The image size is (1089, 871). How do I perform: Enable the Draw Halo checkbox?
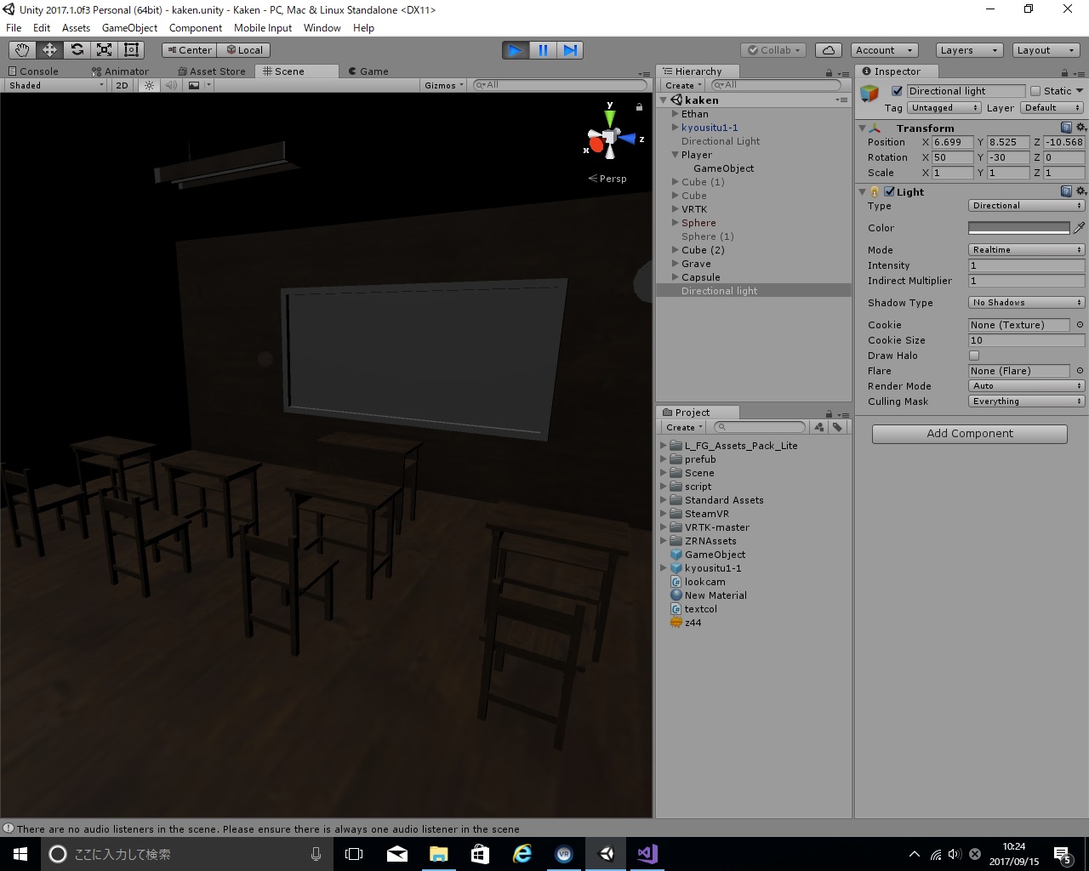[974, 356]
